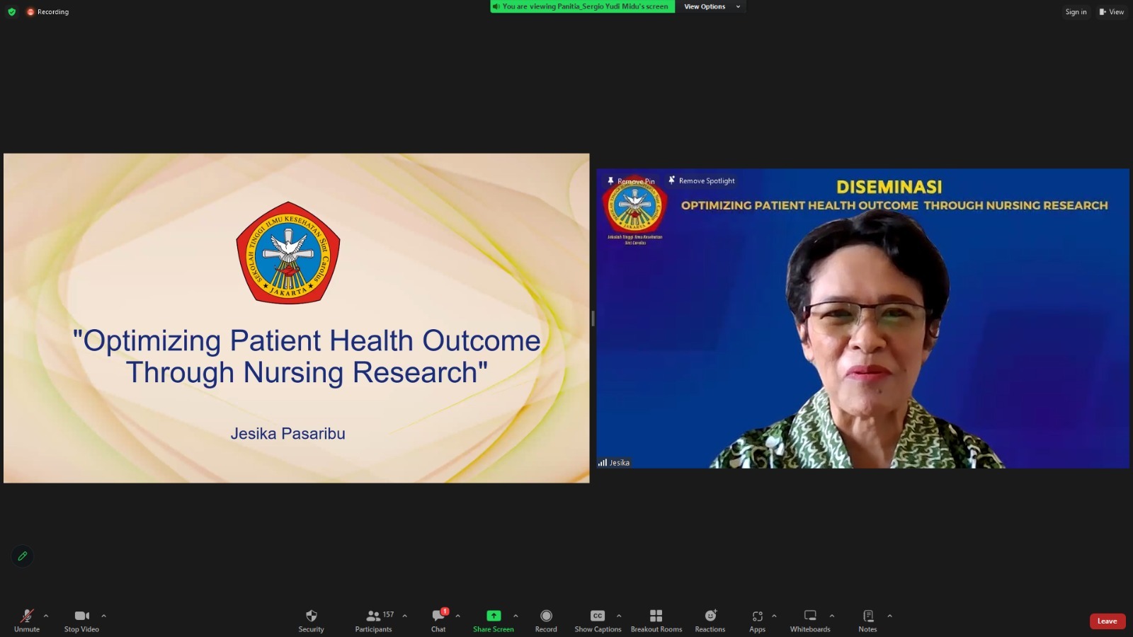Click Sign in at top right
The image size is (1133, 637).
[x=1076, y=12]
